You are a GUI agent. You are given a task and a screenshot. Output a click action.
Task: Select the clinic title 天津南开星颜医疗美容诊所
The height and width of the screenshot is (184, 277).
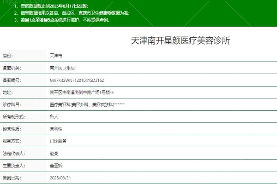181,40
